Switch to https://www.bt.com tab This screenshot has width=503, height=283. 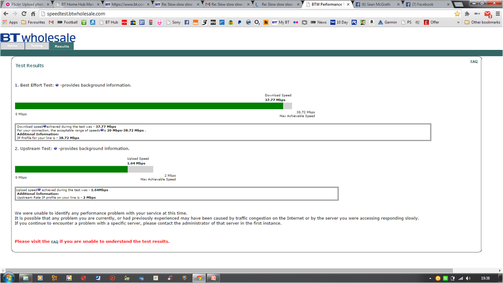(x=127, y=5)
